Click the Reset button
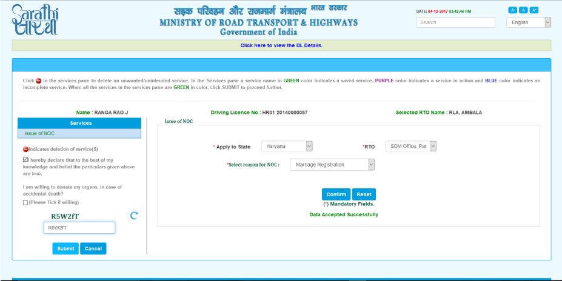562x281 pixels. pyautogui.click(x=364, y=194)
